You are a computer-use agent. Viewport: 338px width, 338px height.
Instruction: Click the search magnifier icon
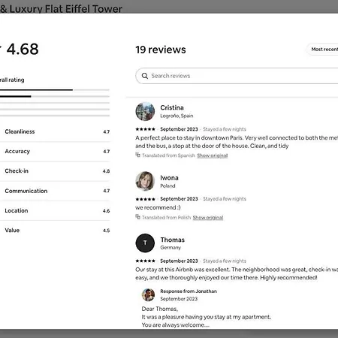145,76
